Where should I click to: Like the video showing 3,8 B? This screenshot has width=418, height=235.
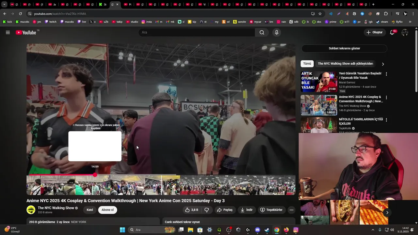click(191, 210)
